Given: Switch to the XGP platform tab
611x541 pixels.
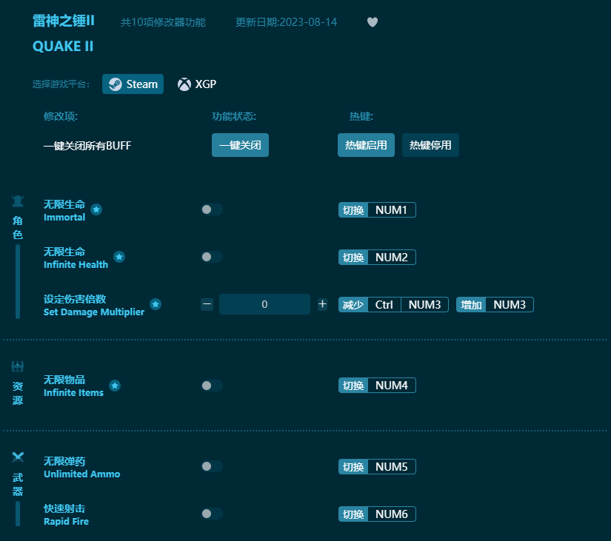Looking at the screenshot, I should click(x=196, y=84).
